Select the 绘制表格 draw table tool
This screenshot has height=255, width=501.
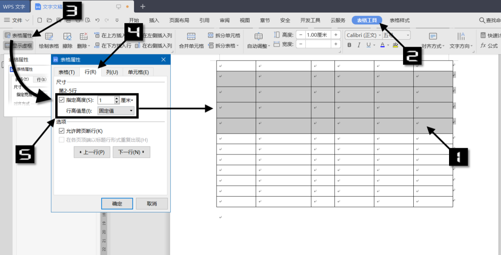[49, 40]
